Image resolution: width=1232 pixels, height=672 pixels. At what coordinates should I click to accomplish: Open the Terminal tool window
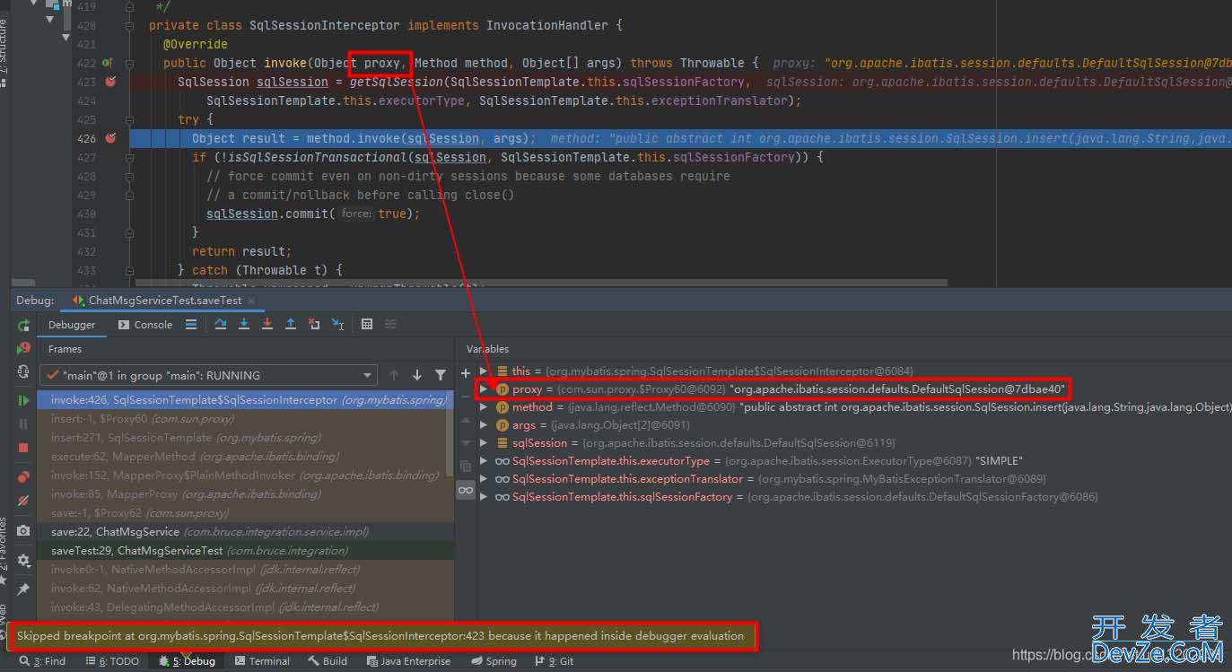(x=262, y=661)
